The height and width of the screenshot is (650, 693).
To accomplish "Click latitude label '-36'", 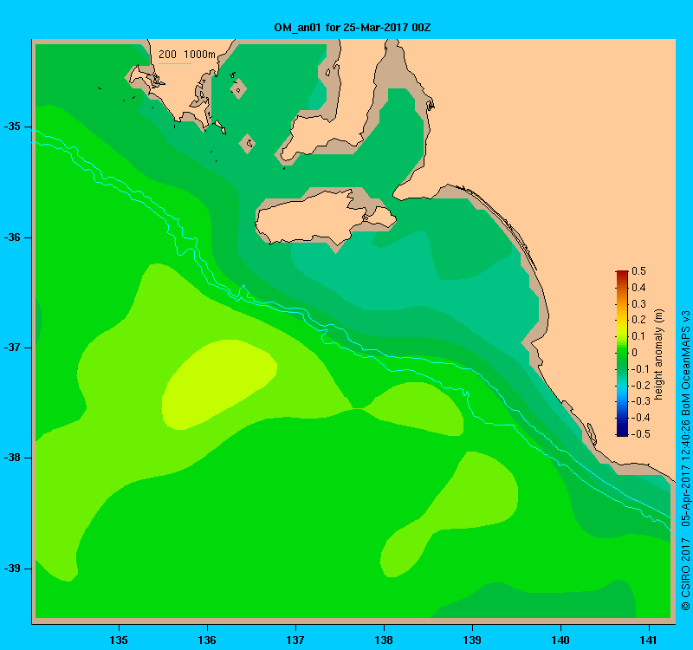I will (x=12, y=237).
